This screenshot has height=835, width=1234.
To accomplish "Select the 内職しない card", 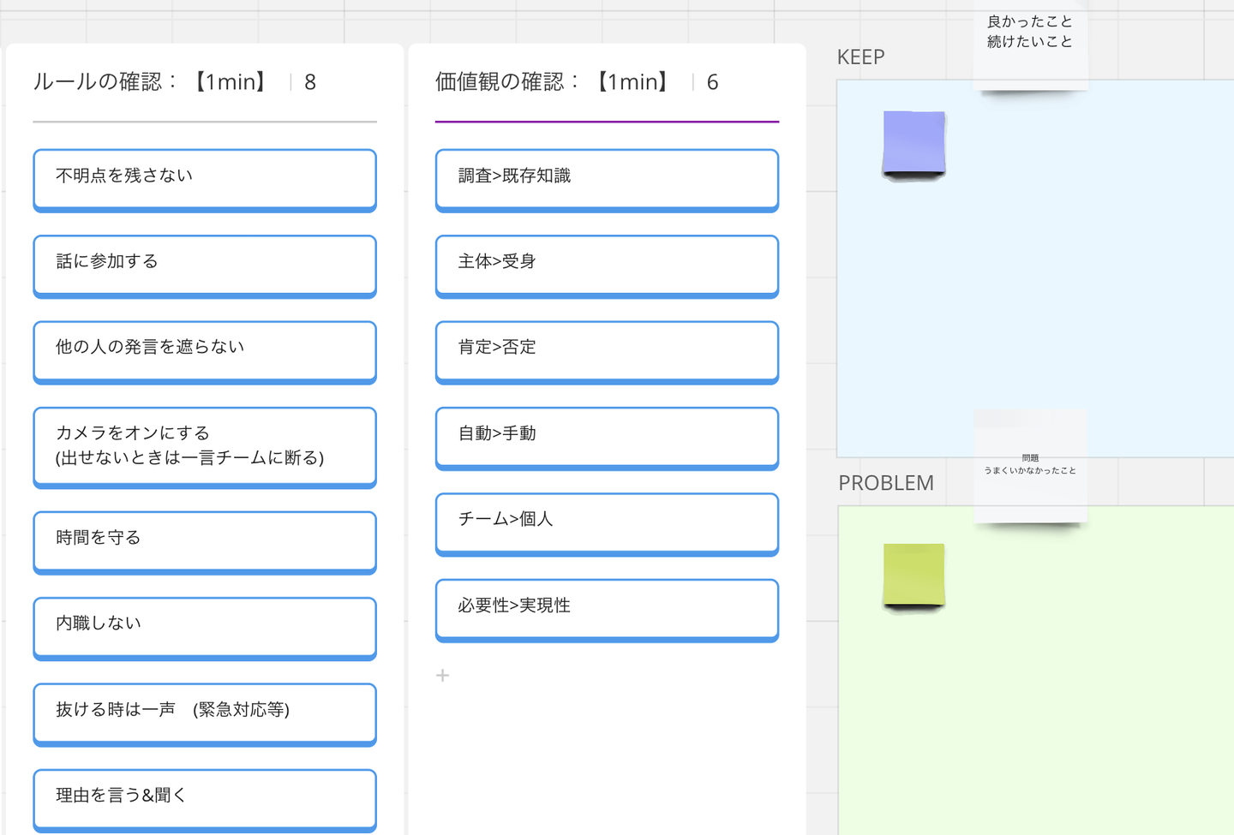I will point(205,625).
